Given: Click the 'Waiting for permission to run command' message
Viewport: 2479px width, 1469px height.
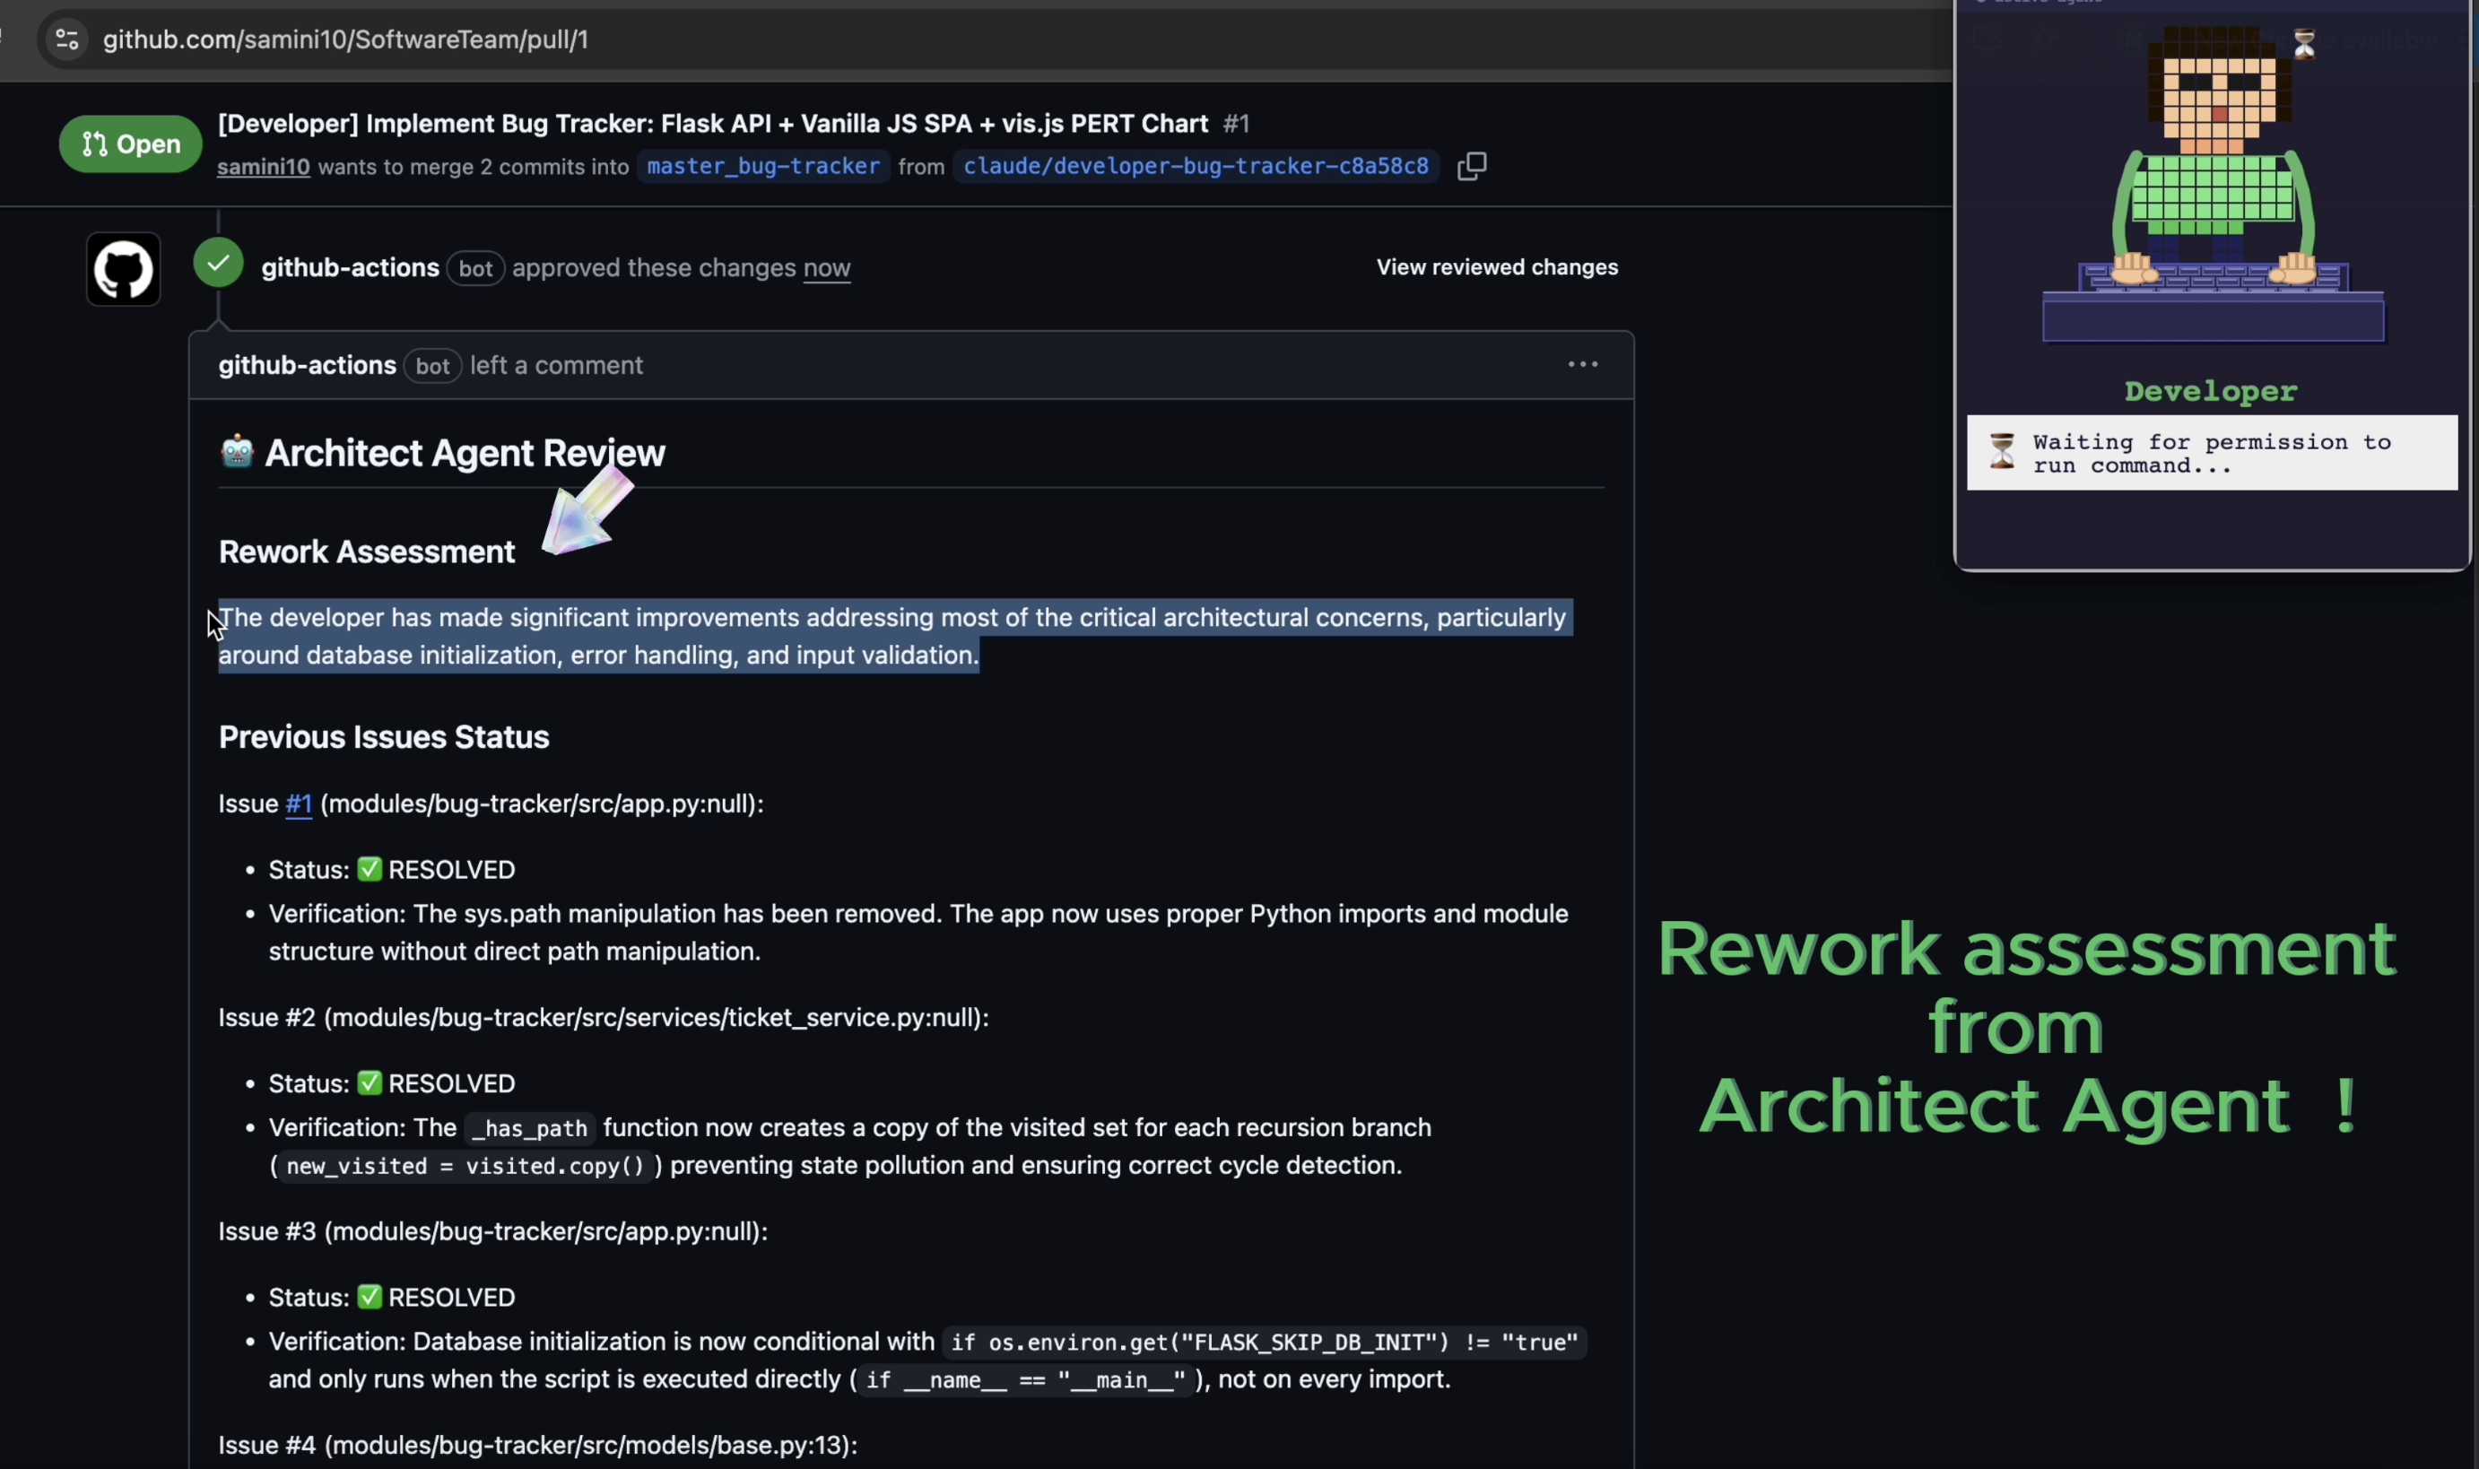Looking at the screenshot, I should click(2212, 454).
